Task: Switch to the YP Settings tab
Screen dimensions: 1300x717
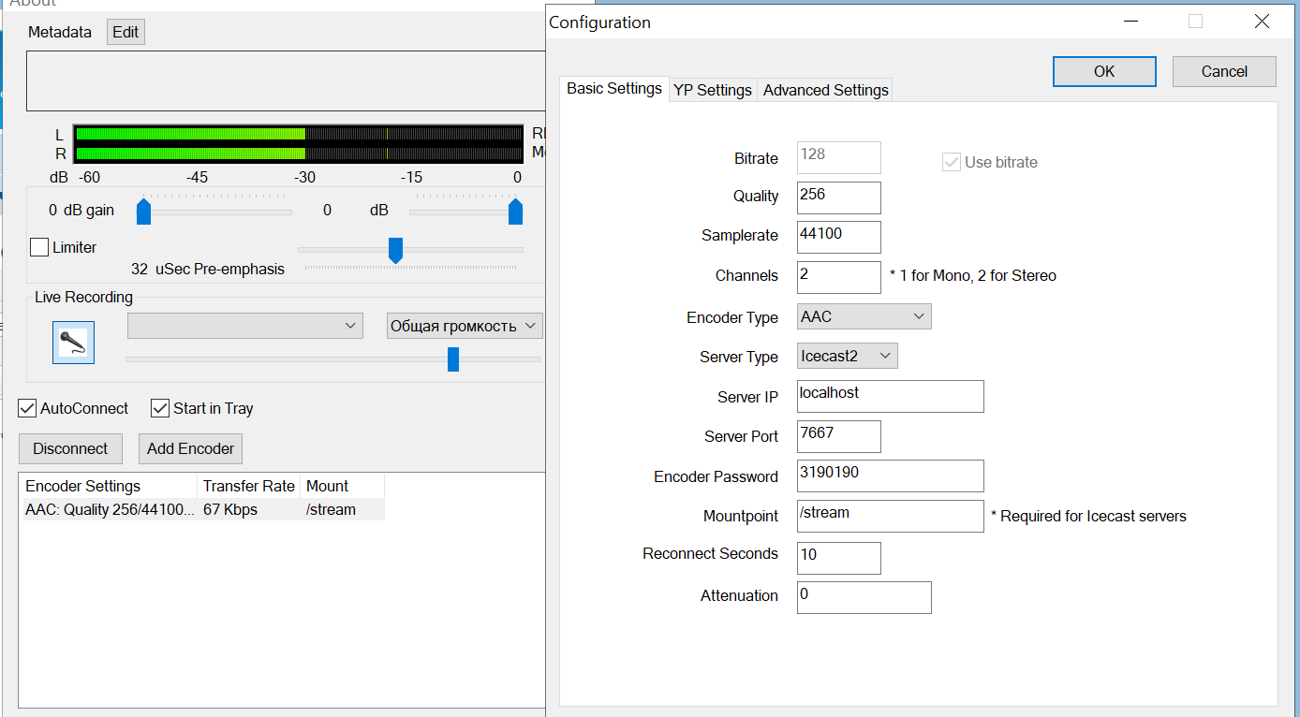Action: click(713, 90)
